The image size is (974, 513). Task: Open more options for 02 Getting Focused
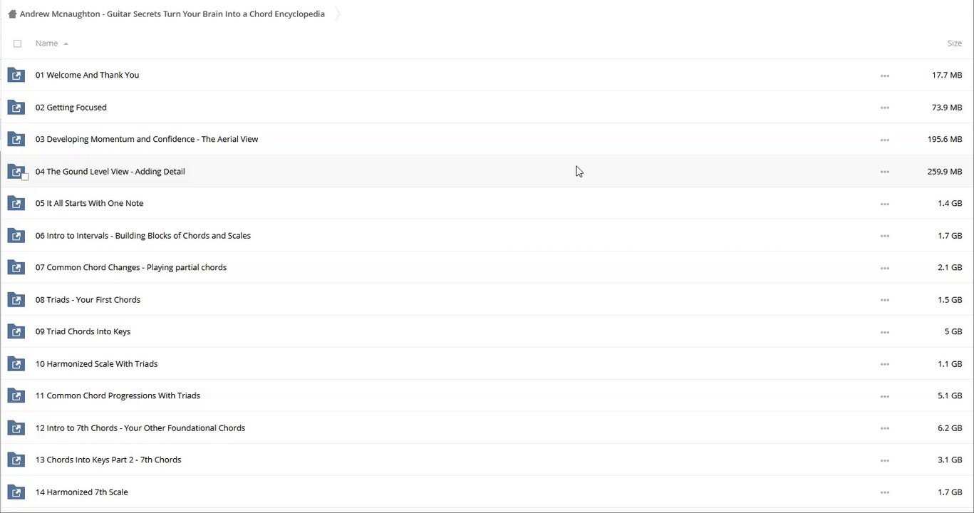click(x=884, y=108)
